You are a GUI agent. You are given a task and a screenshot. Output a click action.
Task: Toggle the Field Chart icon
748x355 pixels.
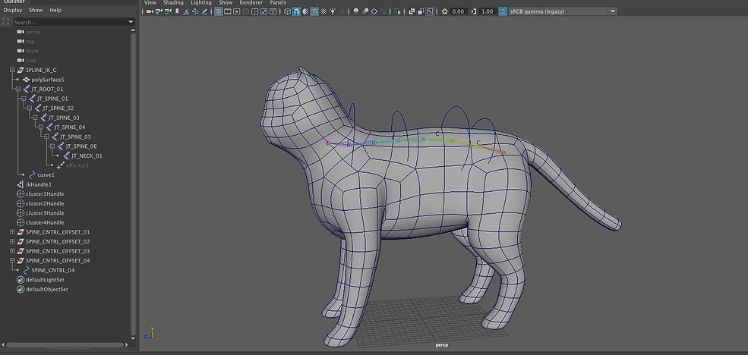click(254, 11)
